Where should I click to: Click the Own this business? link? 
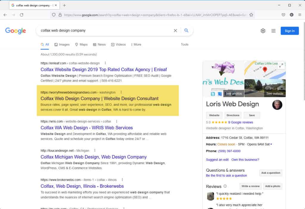pyautogui.click(x=245, y=159)
